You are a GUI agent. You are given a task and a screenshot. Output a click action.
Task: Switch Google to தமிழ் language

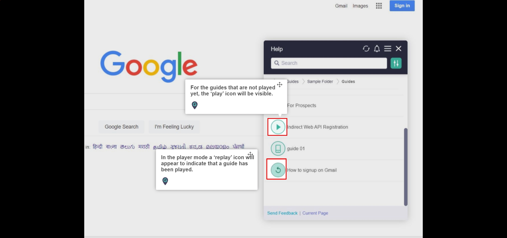(160, 147)
